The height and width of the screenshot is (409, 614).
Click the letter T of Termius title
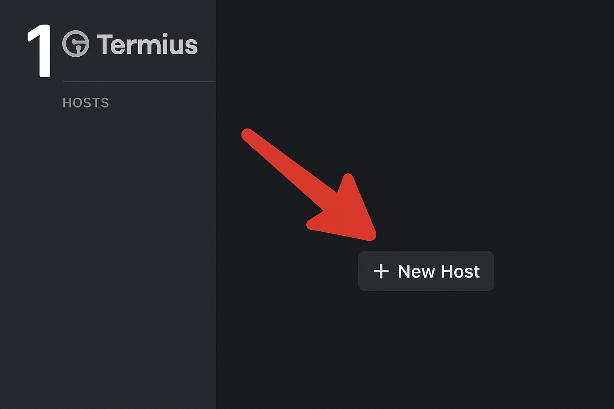pyautogui.click(x=105, y=44)
